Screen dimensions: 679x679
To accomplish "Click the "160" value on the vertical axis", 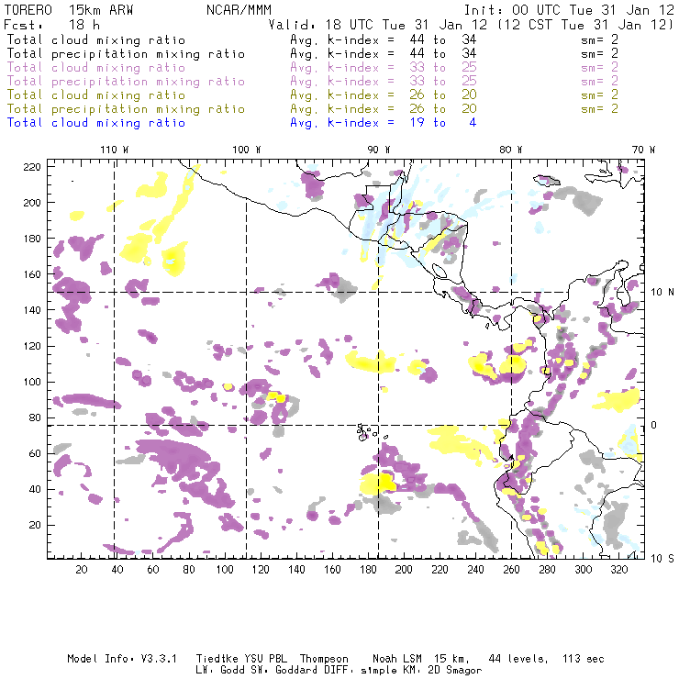I will pos(32,274).
